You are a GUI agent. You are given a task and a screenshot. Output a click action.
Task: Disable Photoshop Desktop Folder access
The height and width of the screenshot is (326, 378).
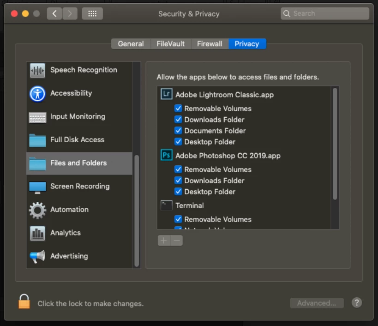178,192
